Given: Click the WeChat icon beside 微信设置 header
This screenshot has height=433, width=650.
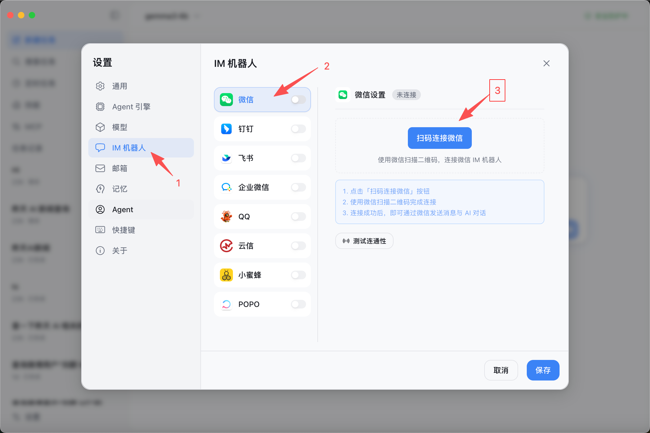Looking at the screenshot, I should [x=343, y=95].
